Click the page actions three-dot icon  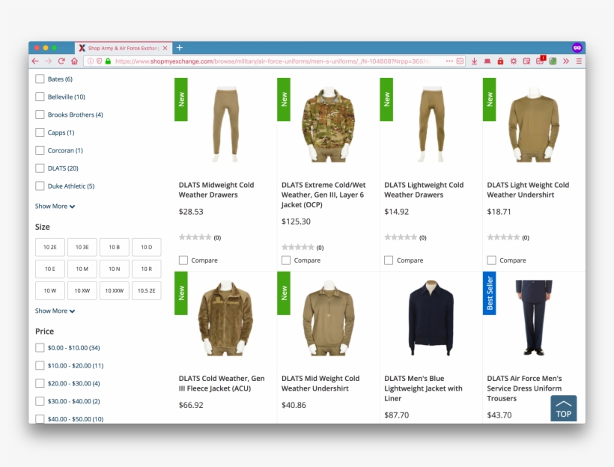[x=449, y=61]
